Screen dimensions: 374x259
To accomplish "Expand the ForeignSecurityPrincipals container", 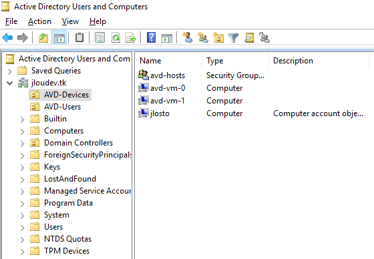I will tap(23, 156).
